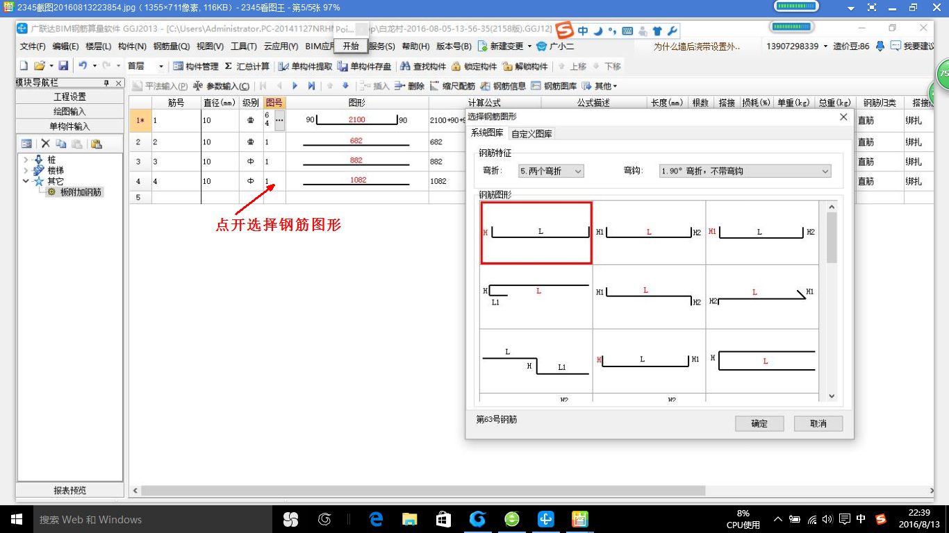The width and height of the screenshot is (949, 533).
Task: Click the Undo arrow icon
Action: click(x=83, y=66)
